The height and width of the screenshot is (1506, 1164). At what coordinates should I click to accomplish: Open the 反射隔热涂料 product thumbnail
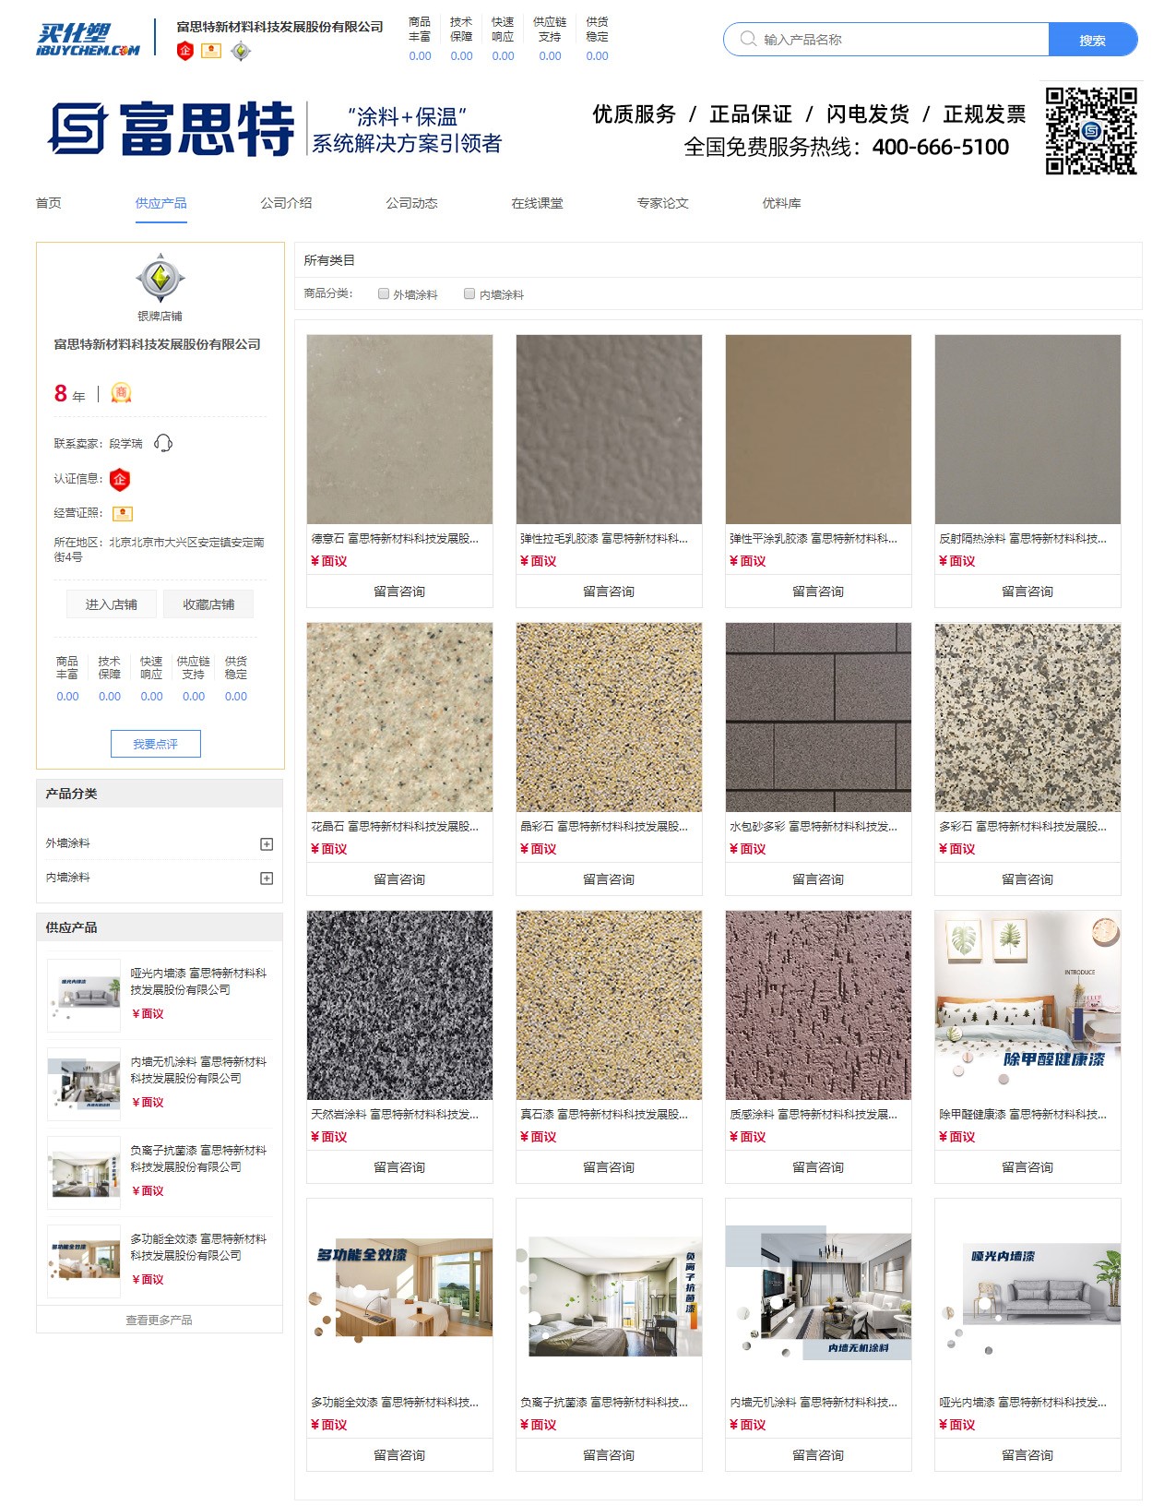1027,429
